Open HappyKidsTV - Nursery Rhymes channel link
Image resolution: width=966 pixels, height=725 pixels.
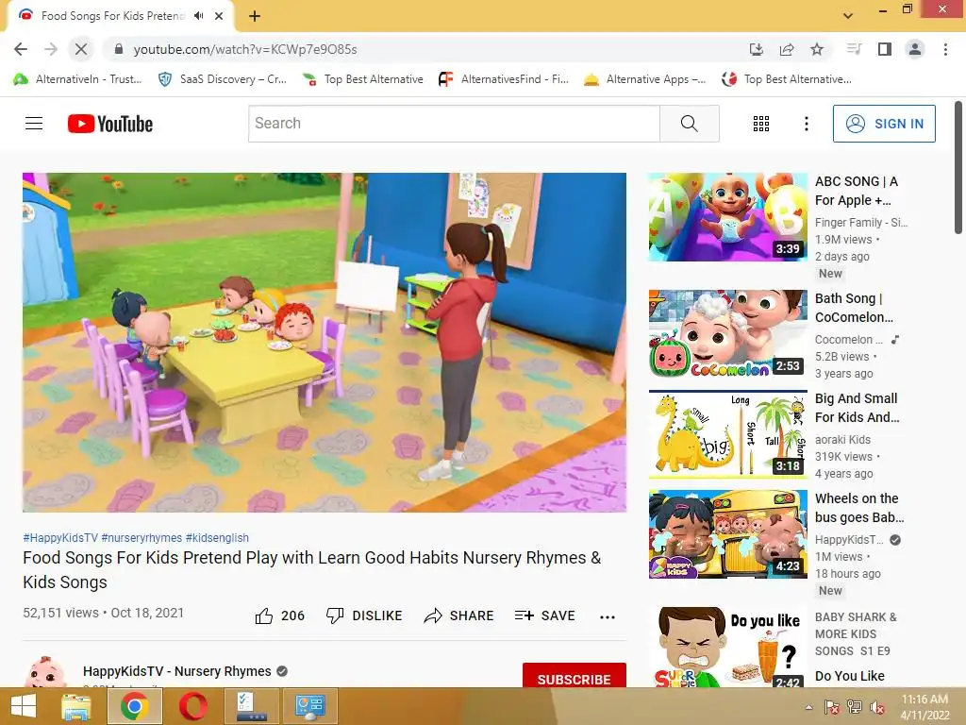click(x=176, y=671)
